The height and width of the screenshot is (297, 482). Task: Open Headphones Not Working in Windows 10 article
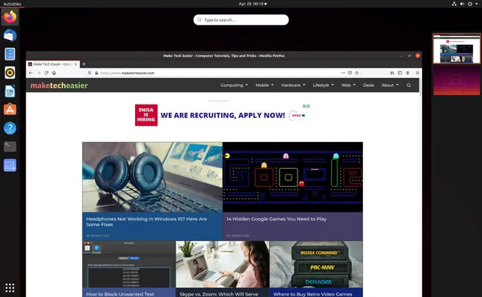tap(147, 222)
